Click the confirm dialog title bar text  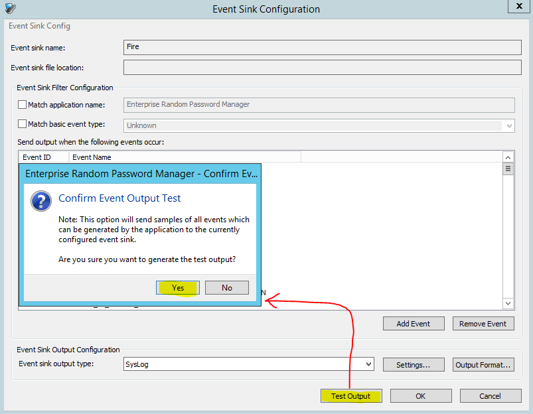point(141,174)
